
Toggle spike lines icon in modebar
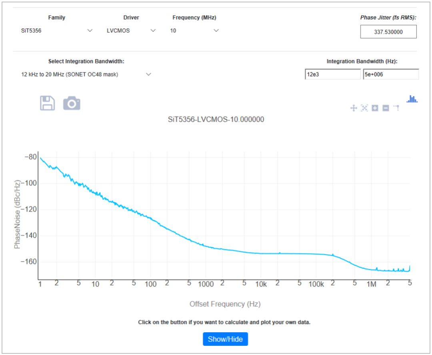point(396,108)
